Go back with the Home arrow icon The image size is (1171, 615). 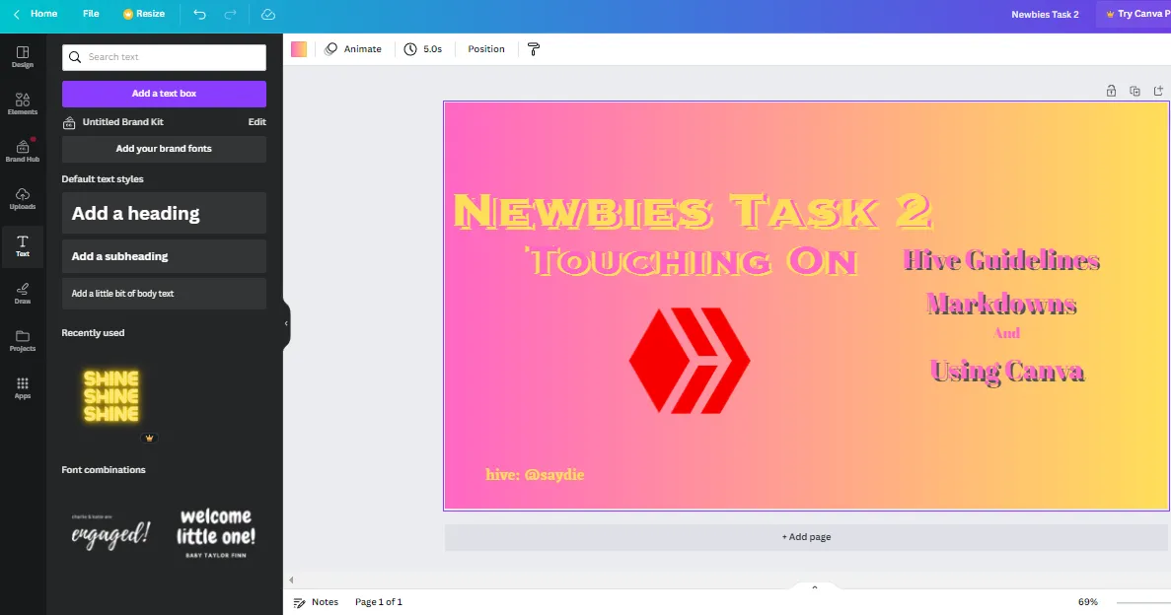point(17,14)
